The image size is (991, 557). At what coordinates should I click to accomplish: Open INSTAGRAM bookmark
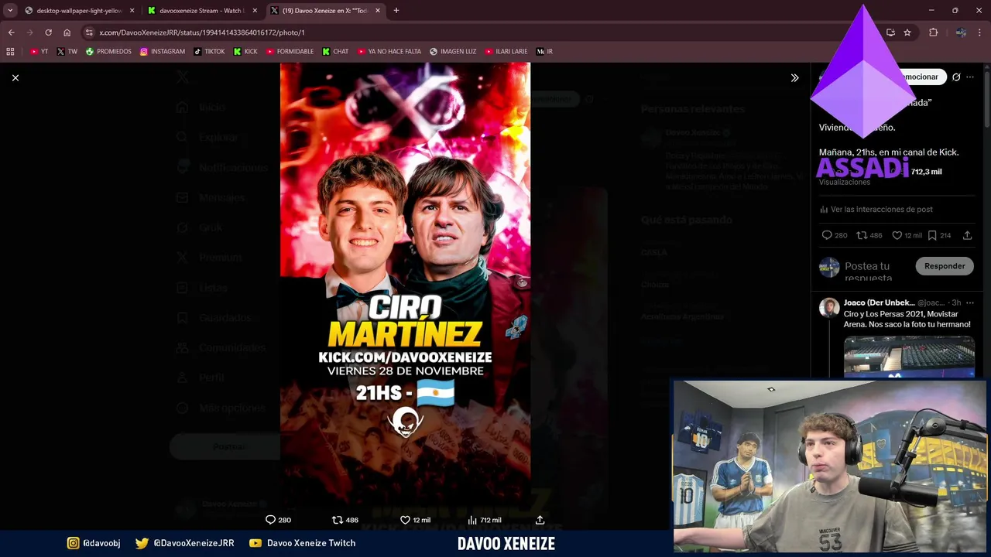[x=163, y=52]
